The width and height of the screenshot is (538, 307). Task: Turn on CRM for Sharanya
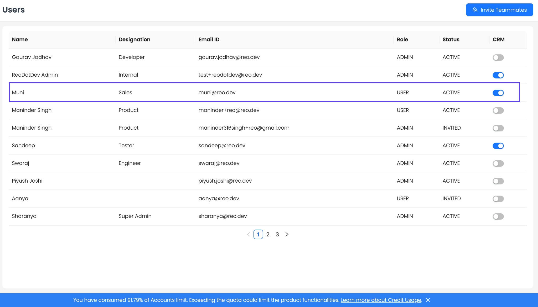[498, 216]
